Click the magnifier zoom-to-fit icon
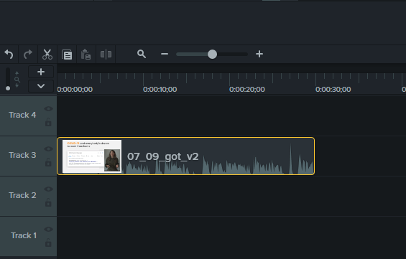406x259 pixels. 142,54
